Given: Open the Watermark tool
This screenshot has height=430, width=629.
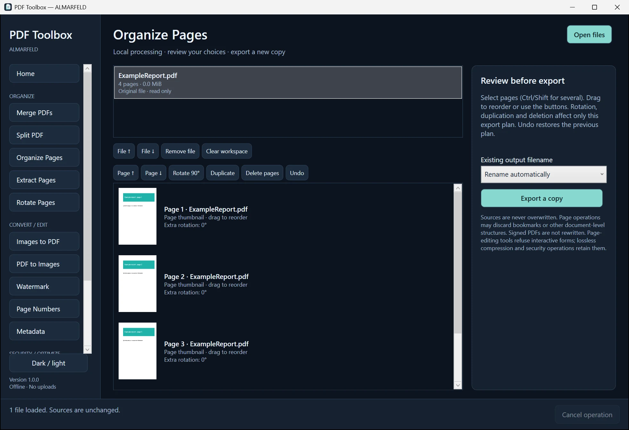Looking at the screenshot, I should pos(44,286).
